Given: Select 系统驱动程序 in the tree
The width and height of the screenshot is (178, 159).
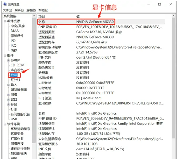Looking at the screenshot, I should pyautogui.click(x=20, y=129).
